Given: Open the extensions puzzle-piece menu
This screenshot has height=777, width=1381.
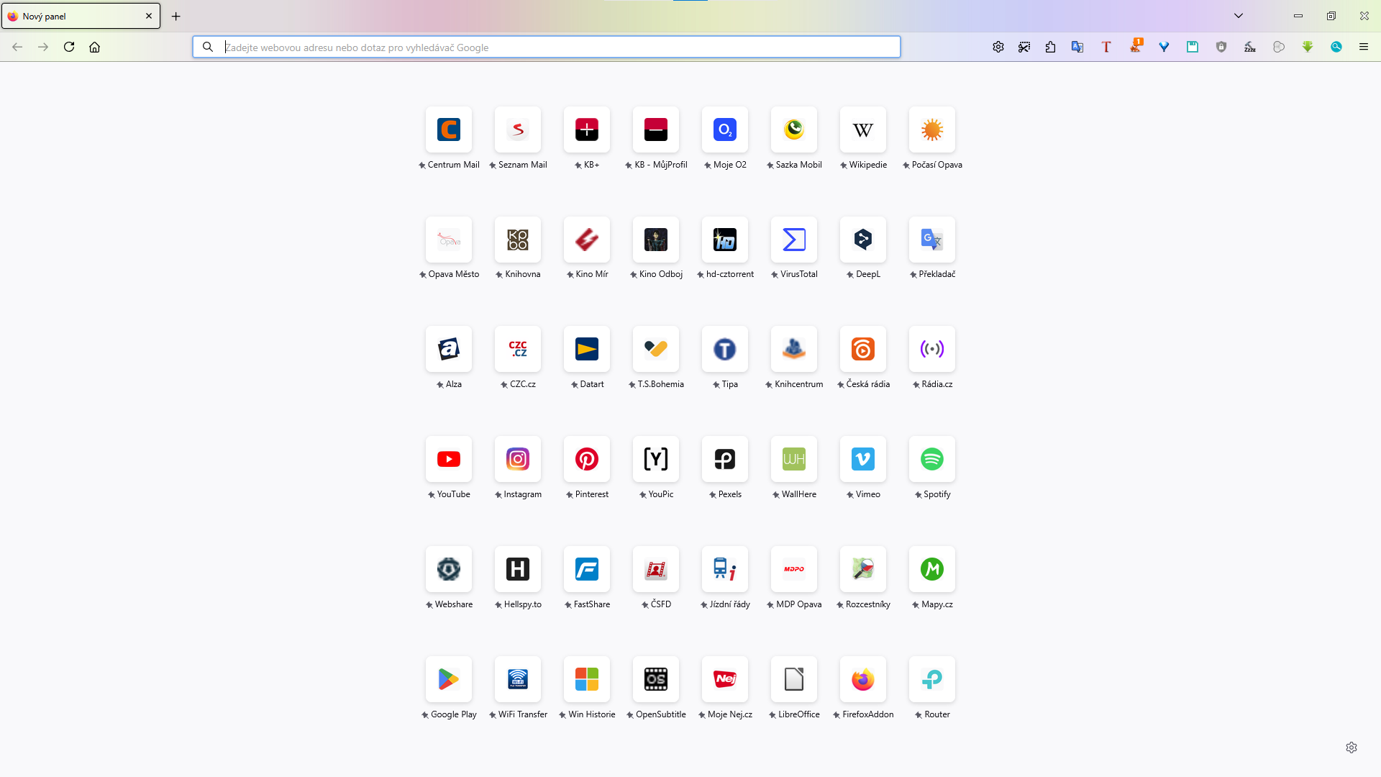Looking at the screenshot, I should [1050, 47].
